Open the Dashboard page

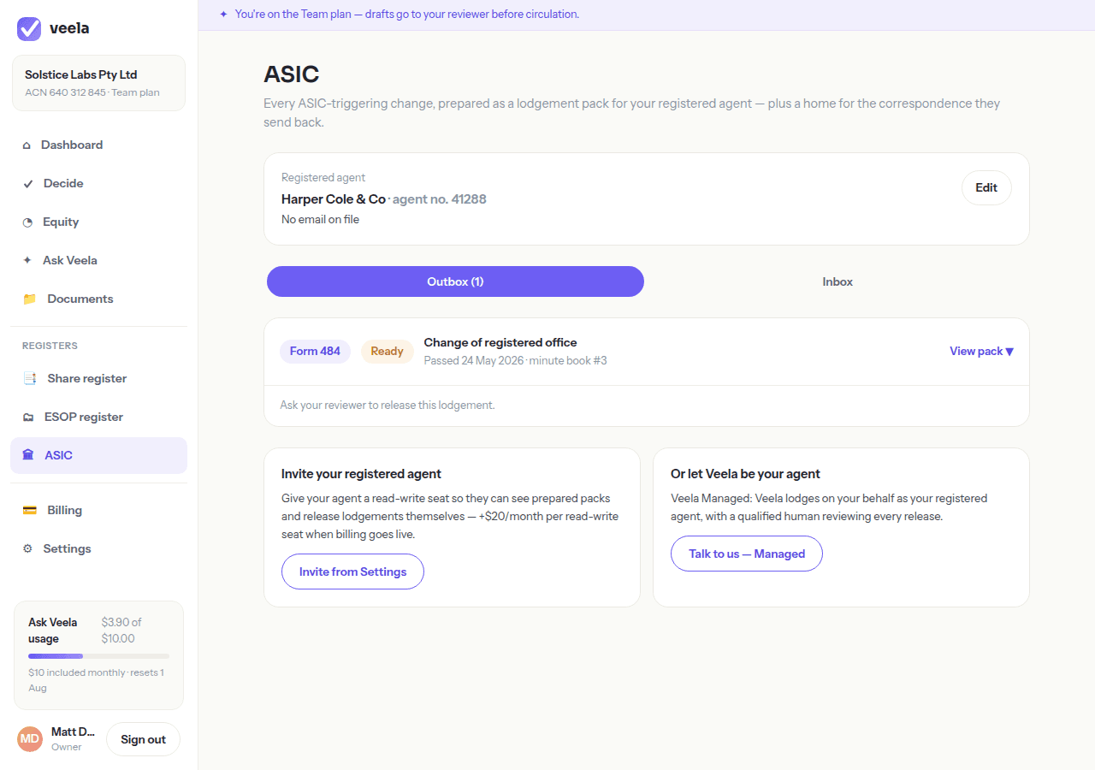(98, 145)
